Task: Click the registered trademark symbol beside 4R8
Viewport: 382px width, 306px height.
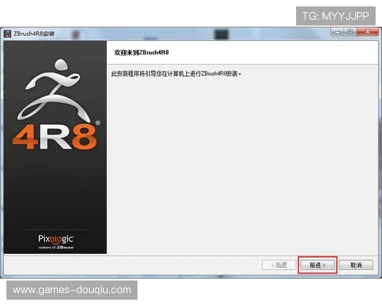Action: 97,122
